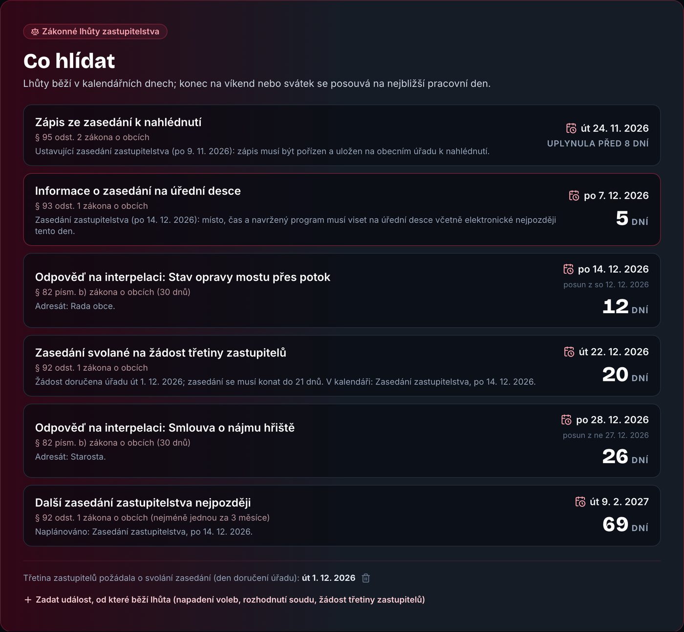Click calendar icon next to út 24. 11. 2026
Image resolution: width=684 pixels, height=632 pixels.
click(x=571, y=128)
